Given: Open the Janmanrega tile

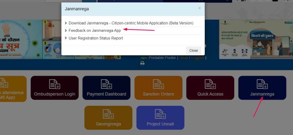Looking at the screenshot, I should [x=262, y=88].
